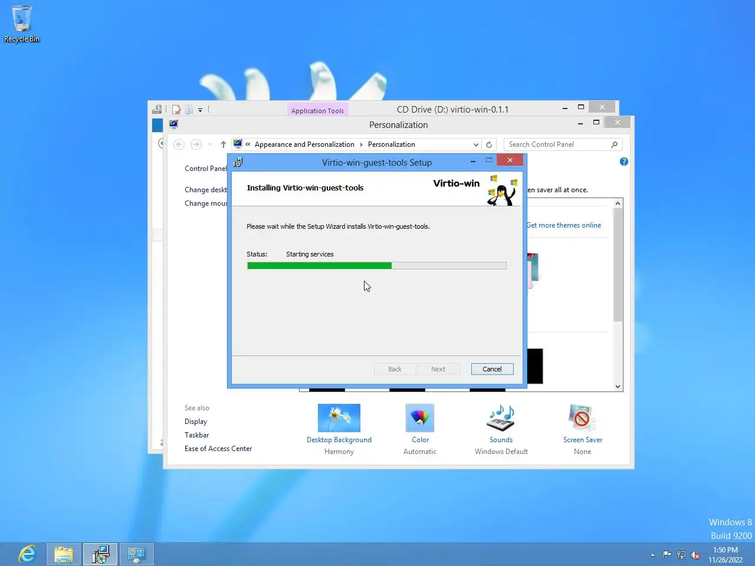Open Internet Explorer from taskbar

click(27, 554)
